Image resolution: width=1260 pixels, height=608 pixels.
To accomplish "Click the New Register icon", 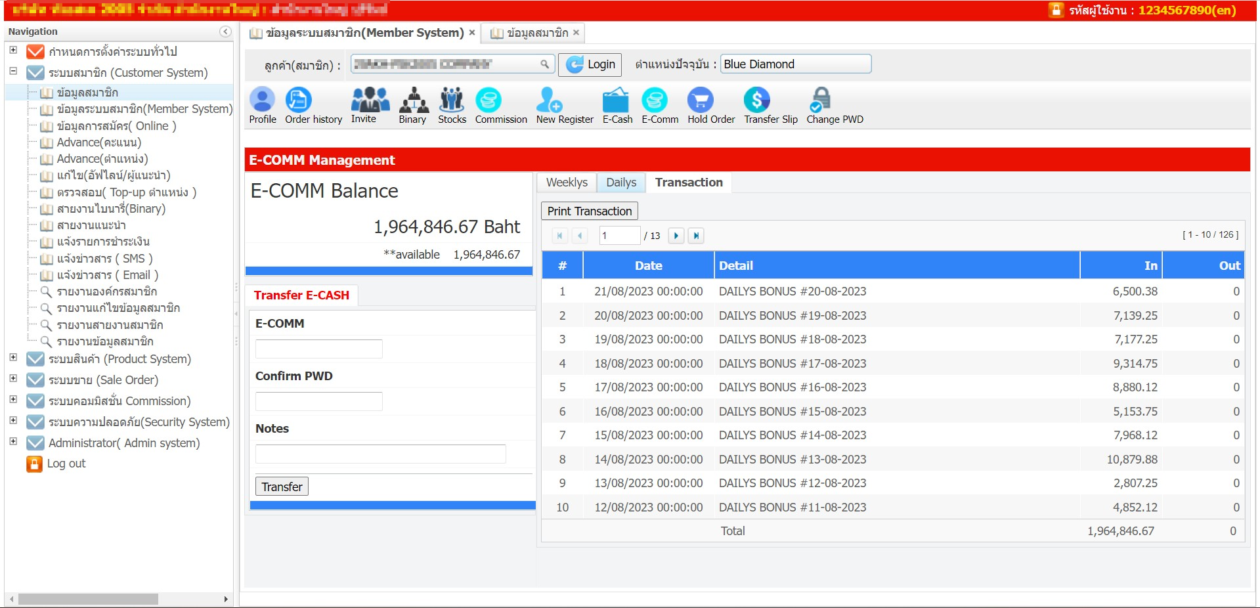I will point(549,100).
